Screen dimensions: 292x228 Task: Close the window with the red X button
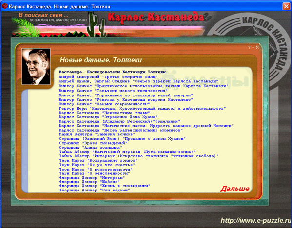286,6
